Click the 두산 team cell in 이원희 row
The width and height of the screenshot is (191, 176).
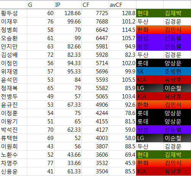coord(150,146)
